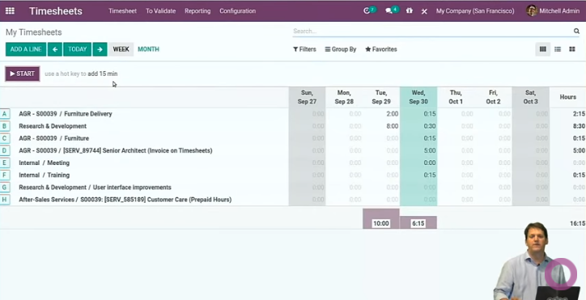Viewport: 586px width, 300px height.
Task: Open the Reporting menu
Action: pos(197,11)
